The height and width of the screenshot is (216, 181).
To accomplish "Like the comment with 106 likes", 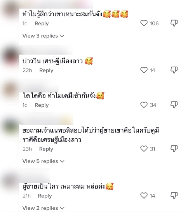I will point(144,23).
